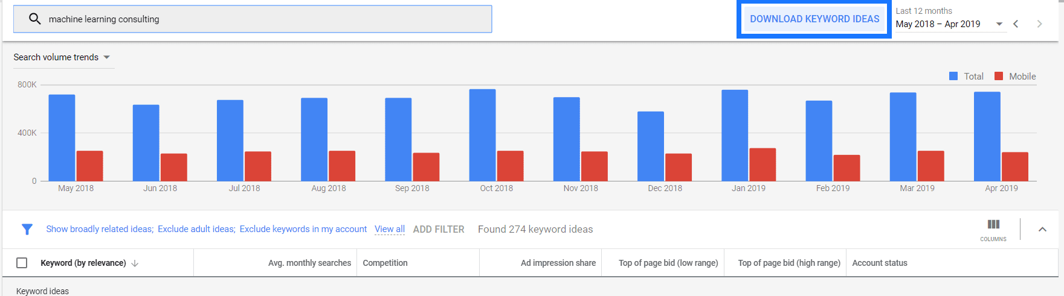Sort by Avg. monthly searches column

click(x=309, y=263)
